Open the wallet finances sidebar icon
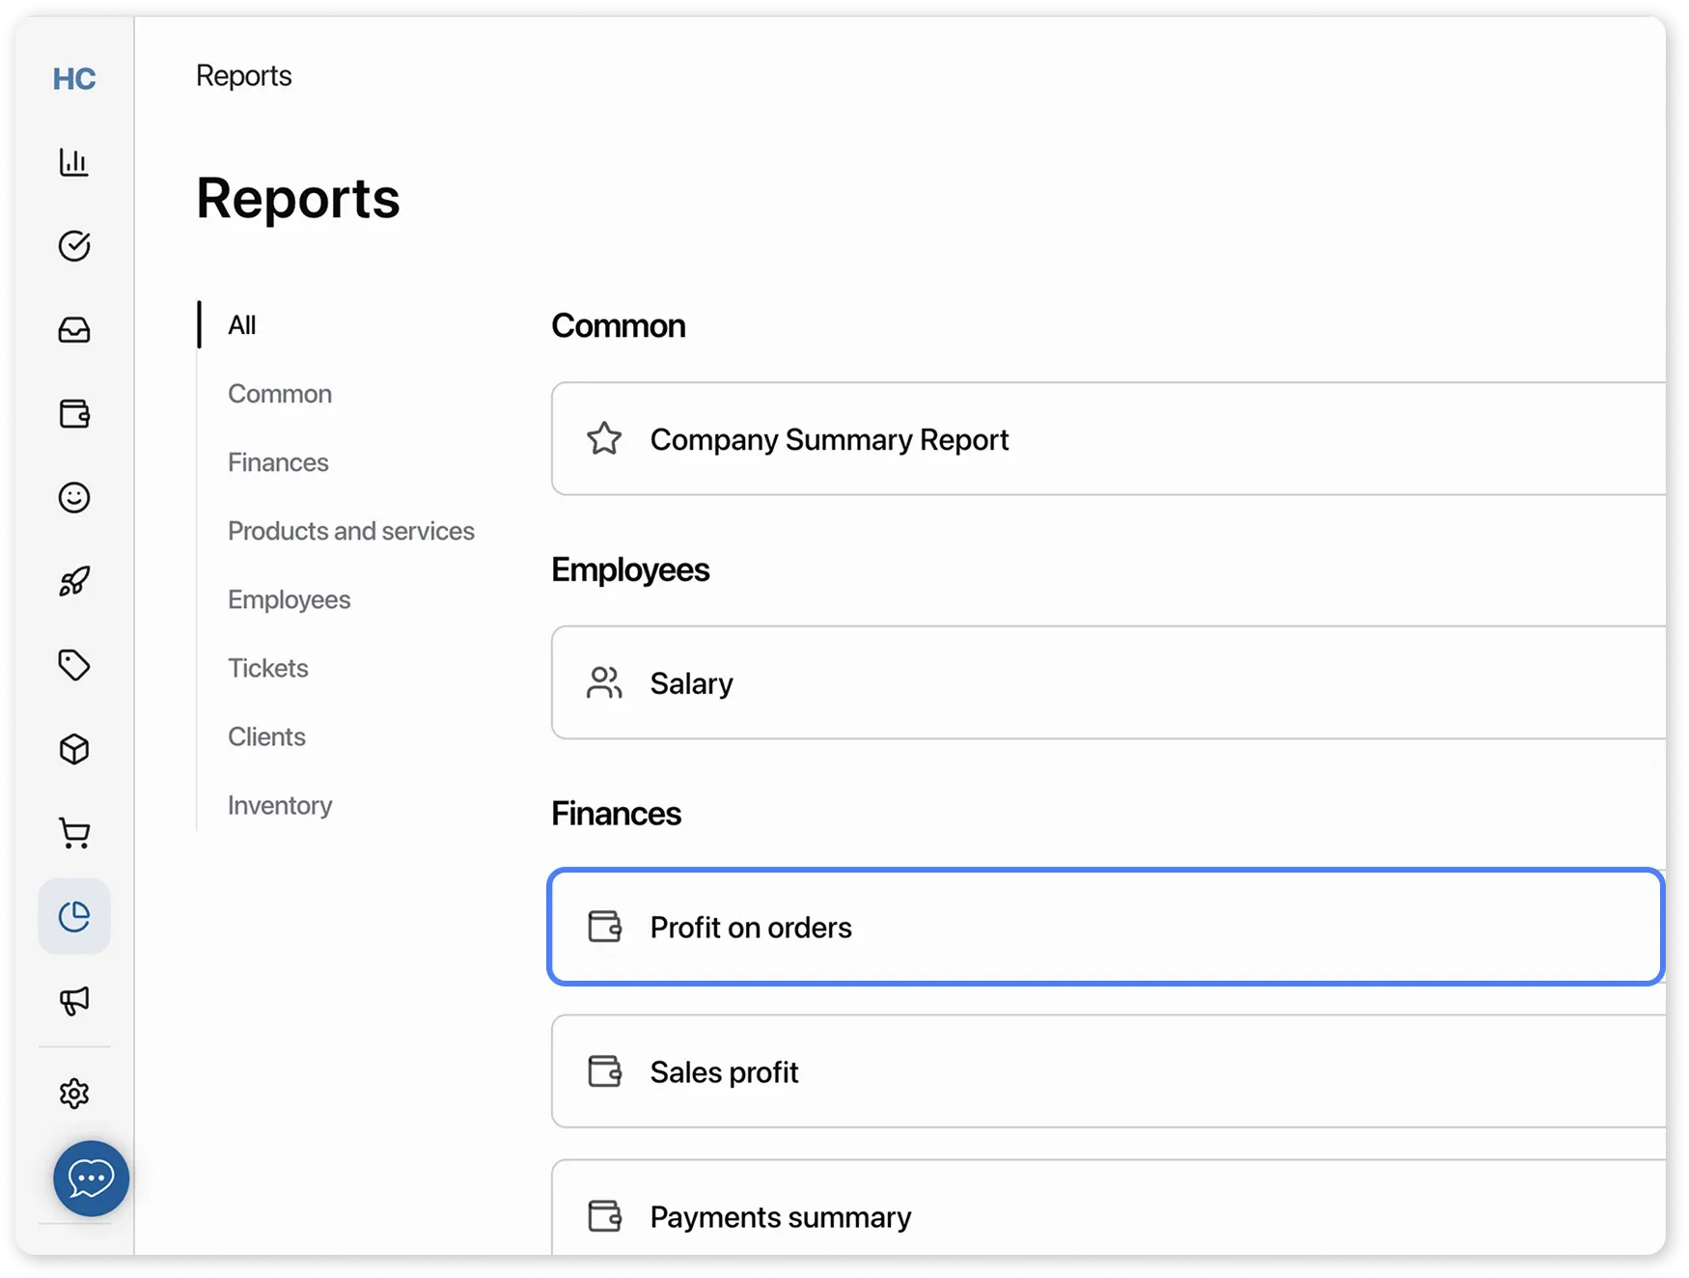1689x1278 pixels. coord(74,414)
